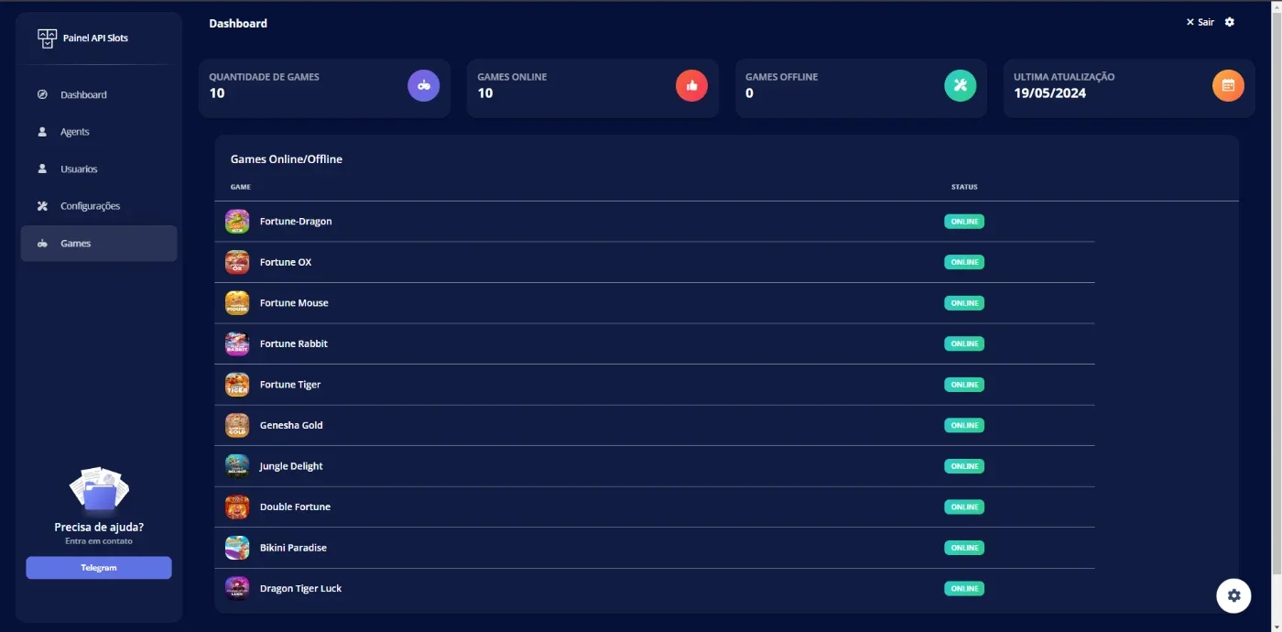Viewport: 1282px width, 632px height.
Task: Click the Fortune OX game thumbnail
Action: [x=237, y=262]
